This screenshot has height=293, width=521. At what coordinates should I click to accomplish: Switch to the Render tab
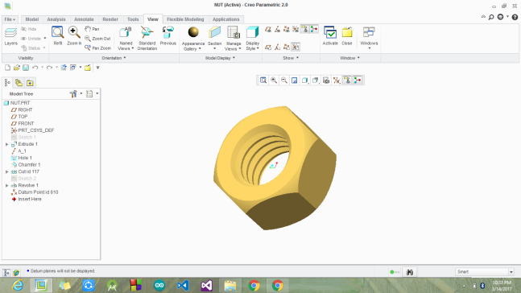[x=110, y=19]
